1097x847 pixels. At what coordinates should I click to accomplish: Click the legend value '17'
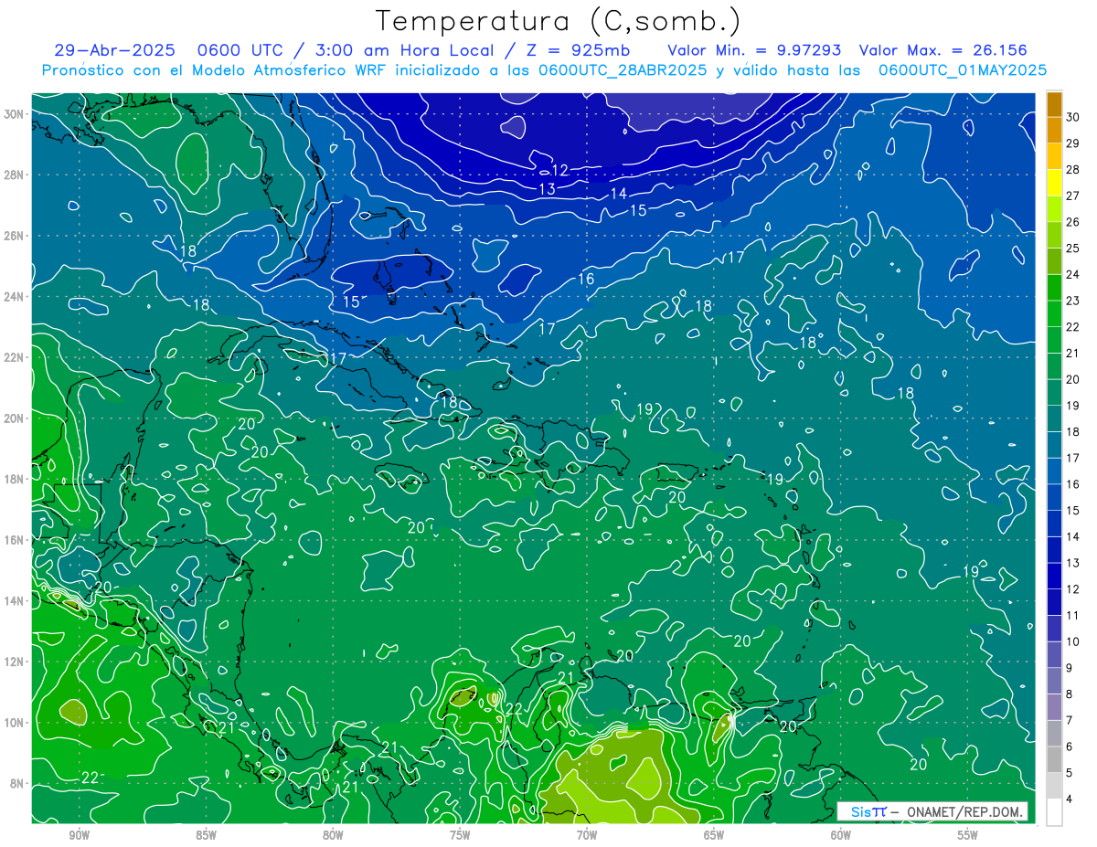click(1073, 458)
